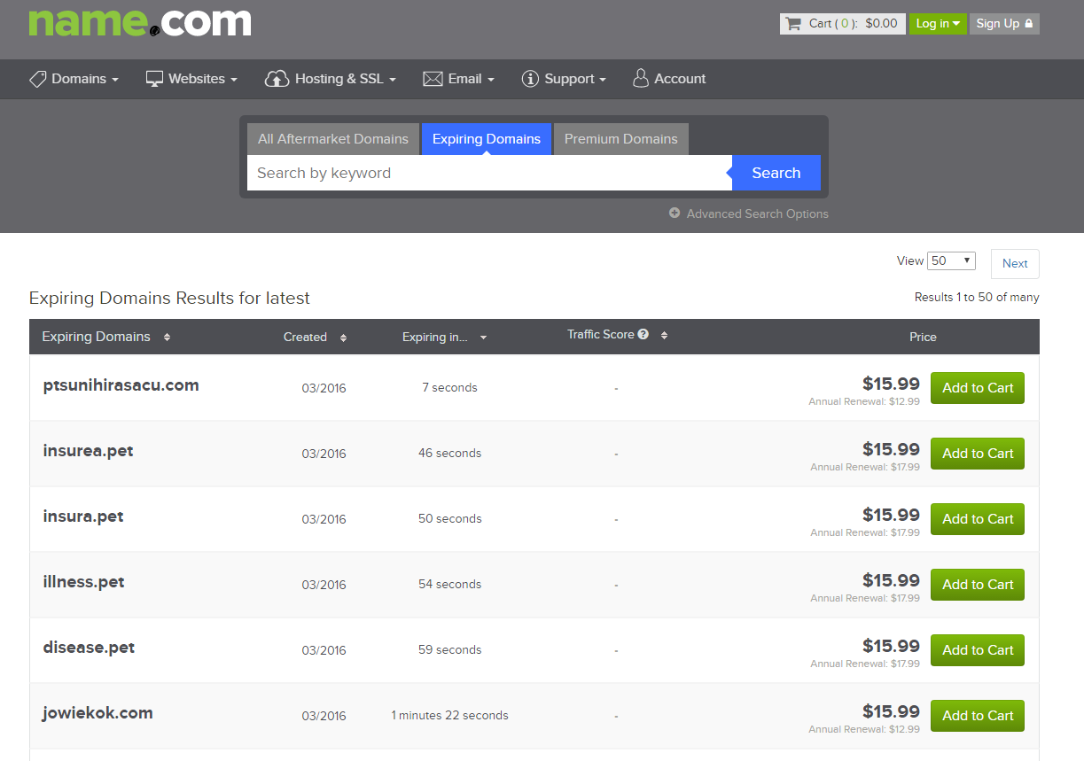Click the Search by keyword field

[489, 173]
